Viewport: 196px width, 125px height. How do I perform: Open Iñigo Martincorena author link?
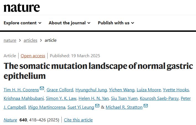(47, 107)
